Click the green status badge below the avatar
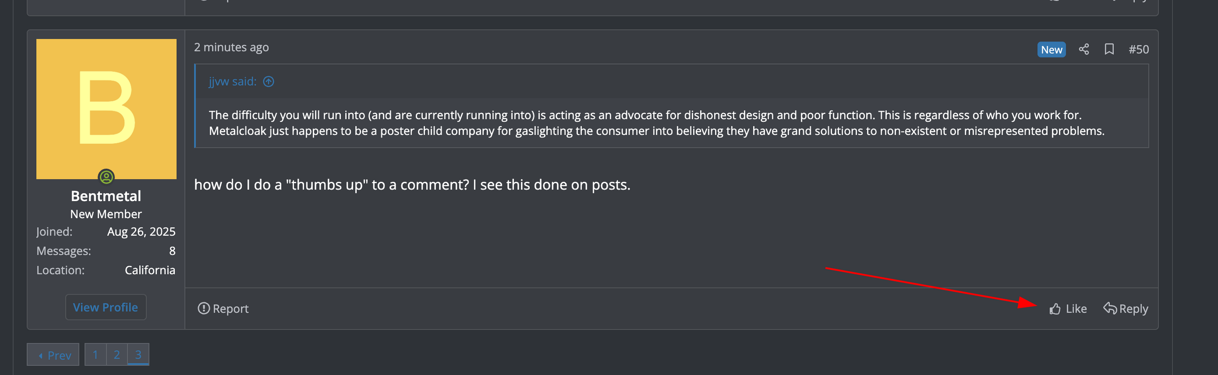This screenshot has height=375, width=1218. [x=106, y=176]
